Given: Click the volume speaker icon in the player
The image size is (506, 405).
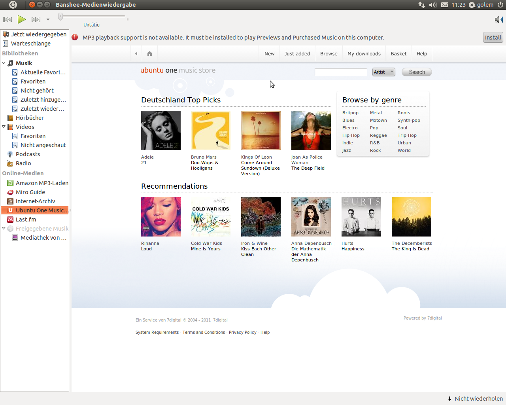Looking at the screenshot, I should tap(497, 19).
